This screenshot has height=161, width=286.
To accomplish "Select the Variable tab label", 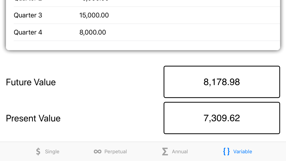I will coord(243,152).
